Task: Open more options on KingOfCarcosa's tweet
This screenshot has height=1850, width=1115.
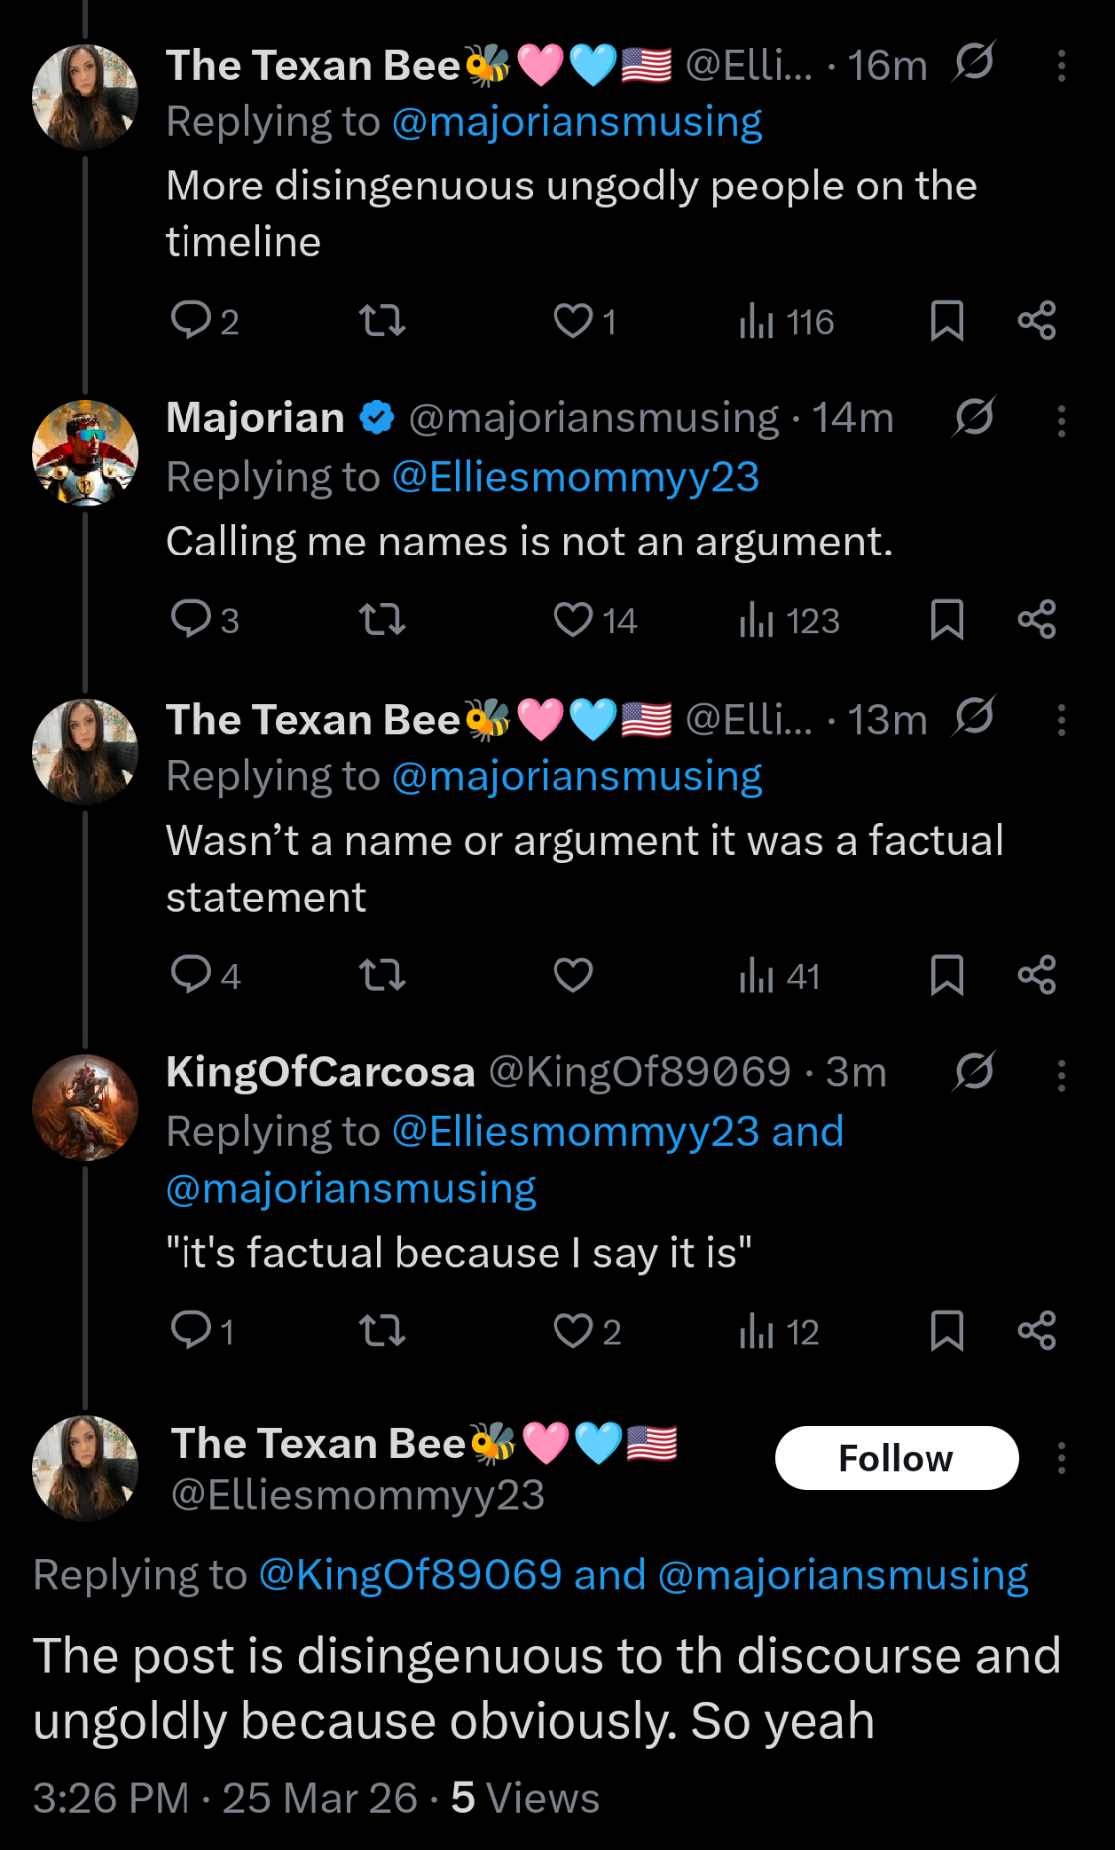Action: point(1061,1075)
